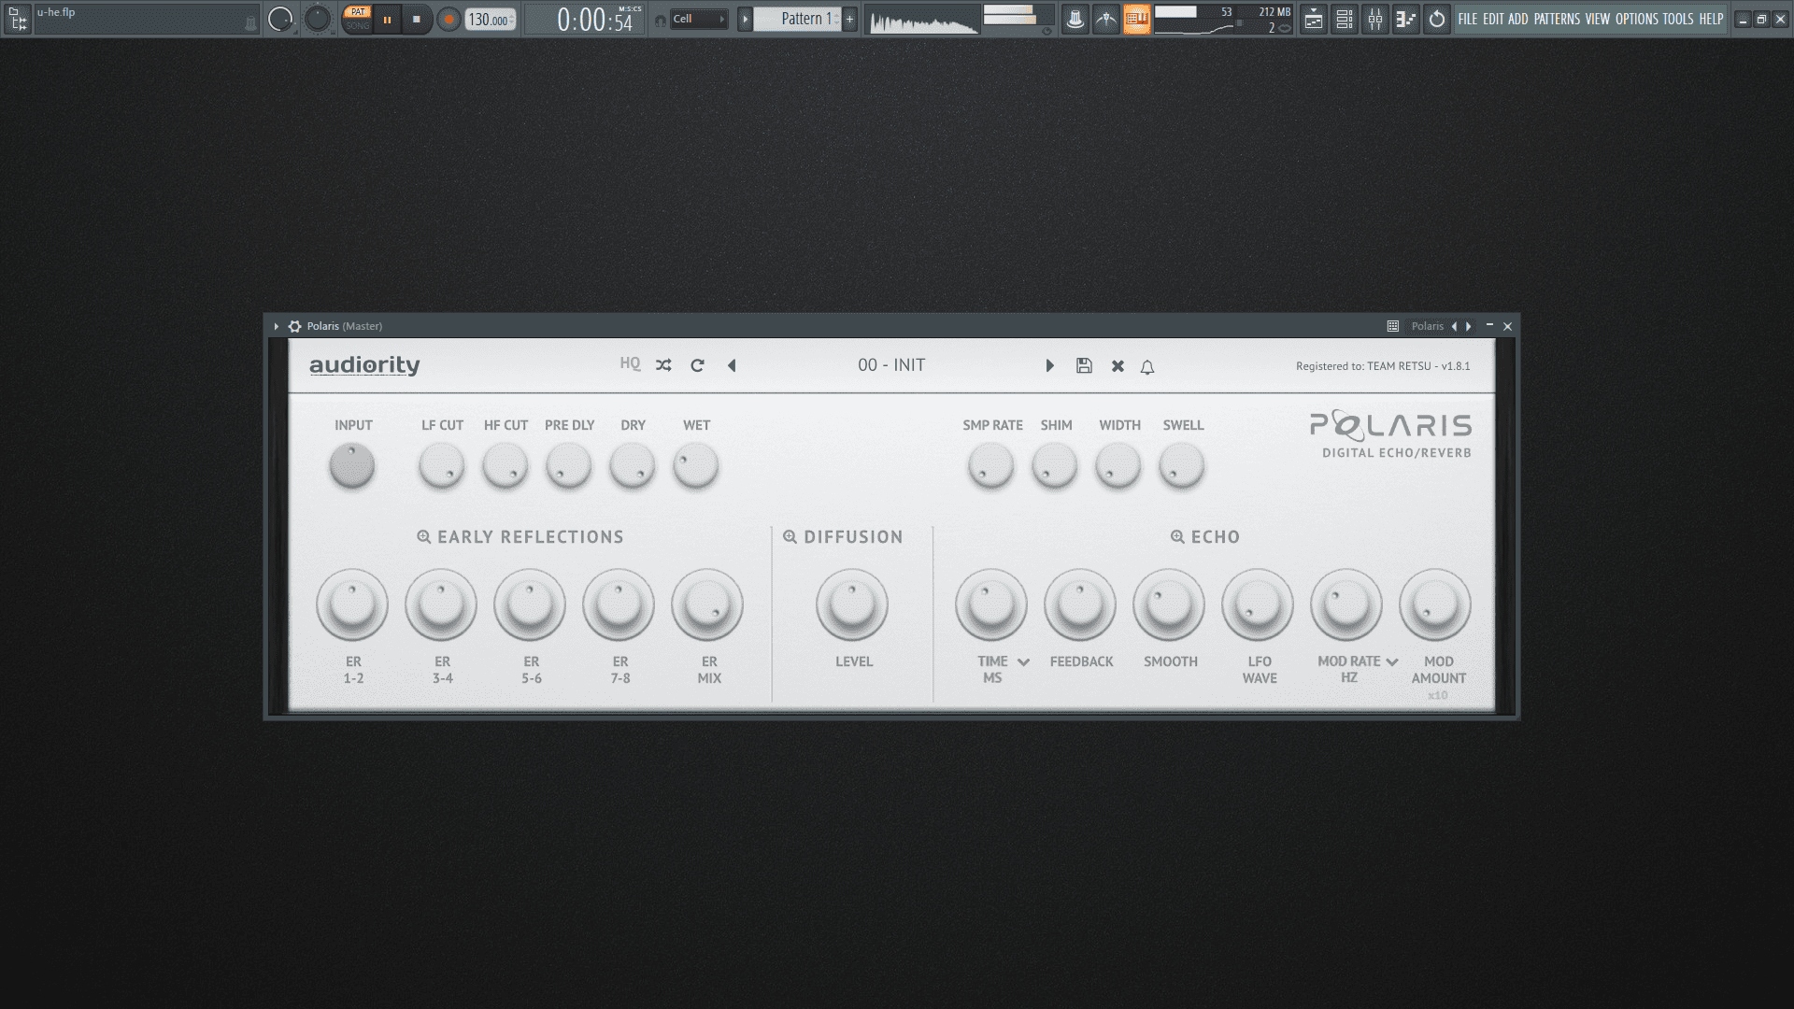The width and height of the screenshot is (1794, 1009).
Task: Click the tempo field showing 130.000
Action: [491, 20]
